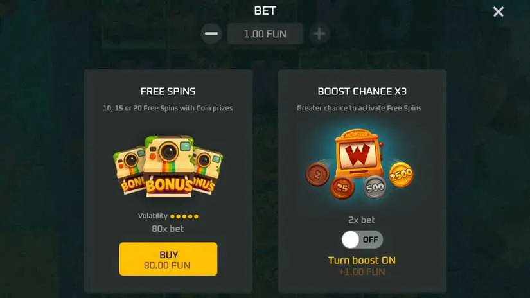Screen dimensions: 530x298
Task: Increase bet with the plus button
Action: [319, 33]
